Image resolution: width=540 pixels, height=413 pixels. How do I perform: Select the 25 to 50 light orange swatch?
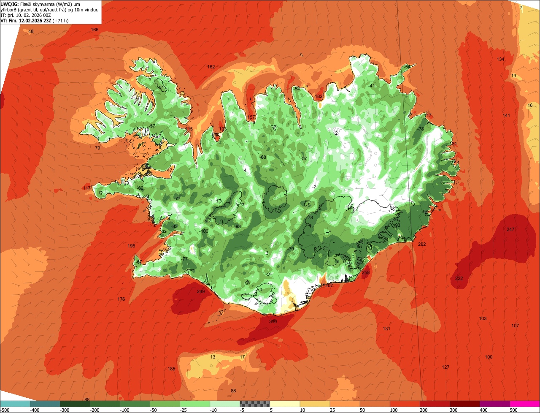[x=345, y=404]
